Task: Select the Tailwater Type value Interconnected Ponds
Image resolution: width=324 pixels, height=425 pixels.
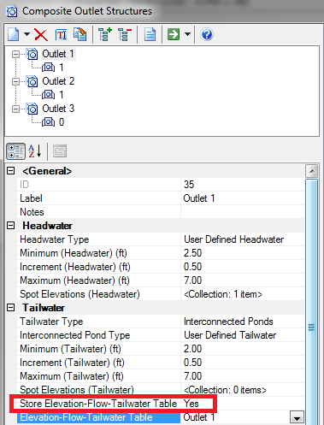Action: (x=243, y=322)
